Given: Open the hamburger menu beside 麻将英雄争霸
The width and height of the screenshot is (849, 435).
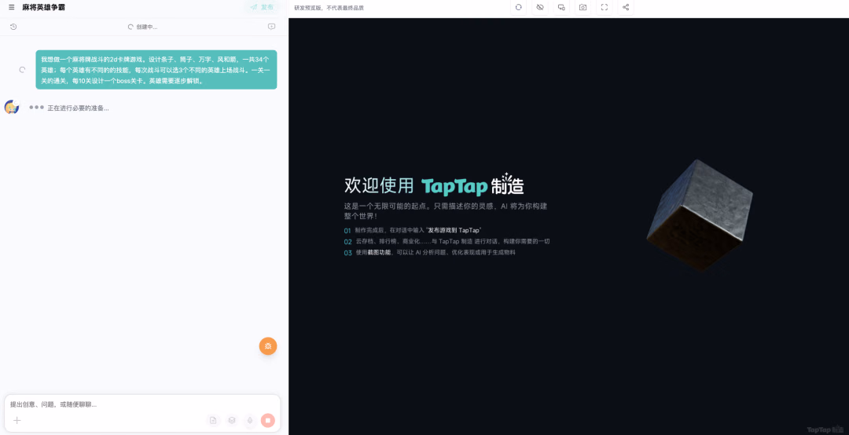Looking at the screenshot, I should 11,8.
